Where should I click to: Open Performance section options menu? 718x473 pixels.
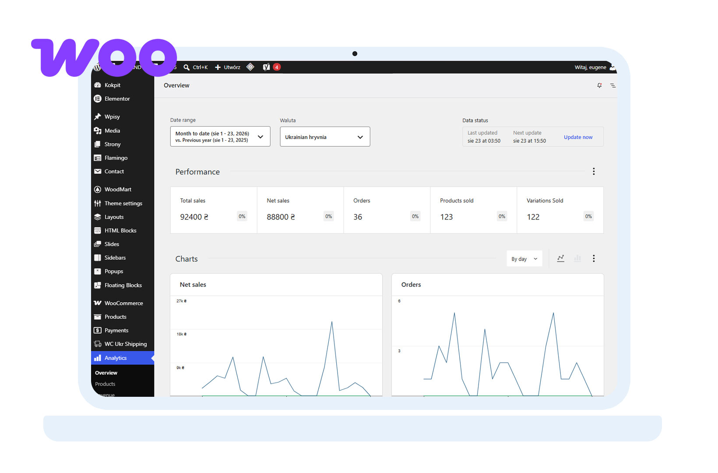[594, 171]
